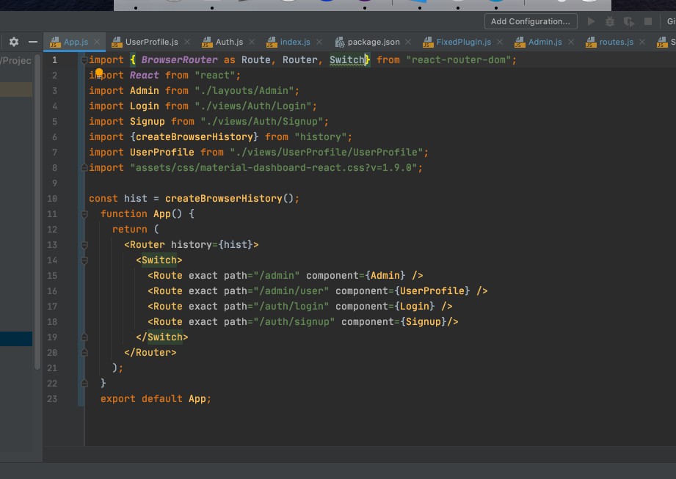Select the FixedPlugin.js tab

463,43
